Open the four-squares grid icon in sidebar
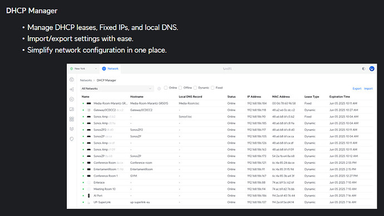The image size is (384, 216). [x=71, y=119]
